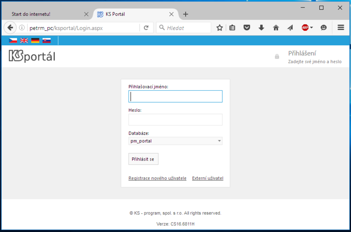Switch language to Czech flag

pos(13,40)
